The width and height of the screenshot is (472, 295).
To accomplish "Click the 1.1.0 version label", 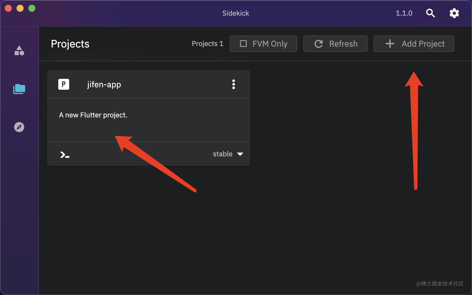I will point(404,13).
